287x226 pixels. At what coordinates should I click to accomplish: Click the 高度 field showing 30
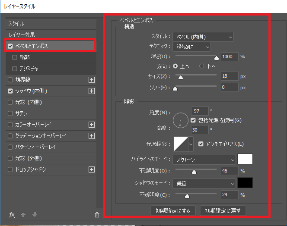200,130
